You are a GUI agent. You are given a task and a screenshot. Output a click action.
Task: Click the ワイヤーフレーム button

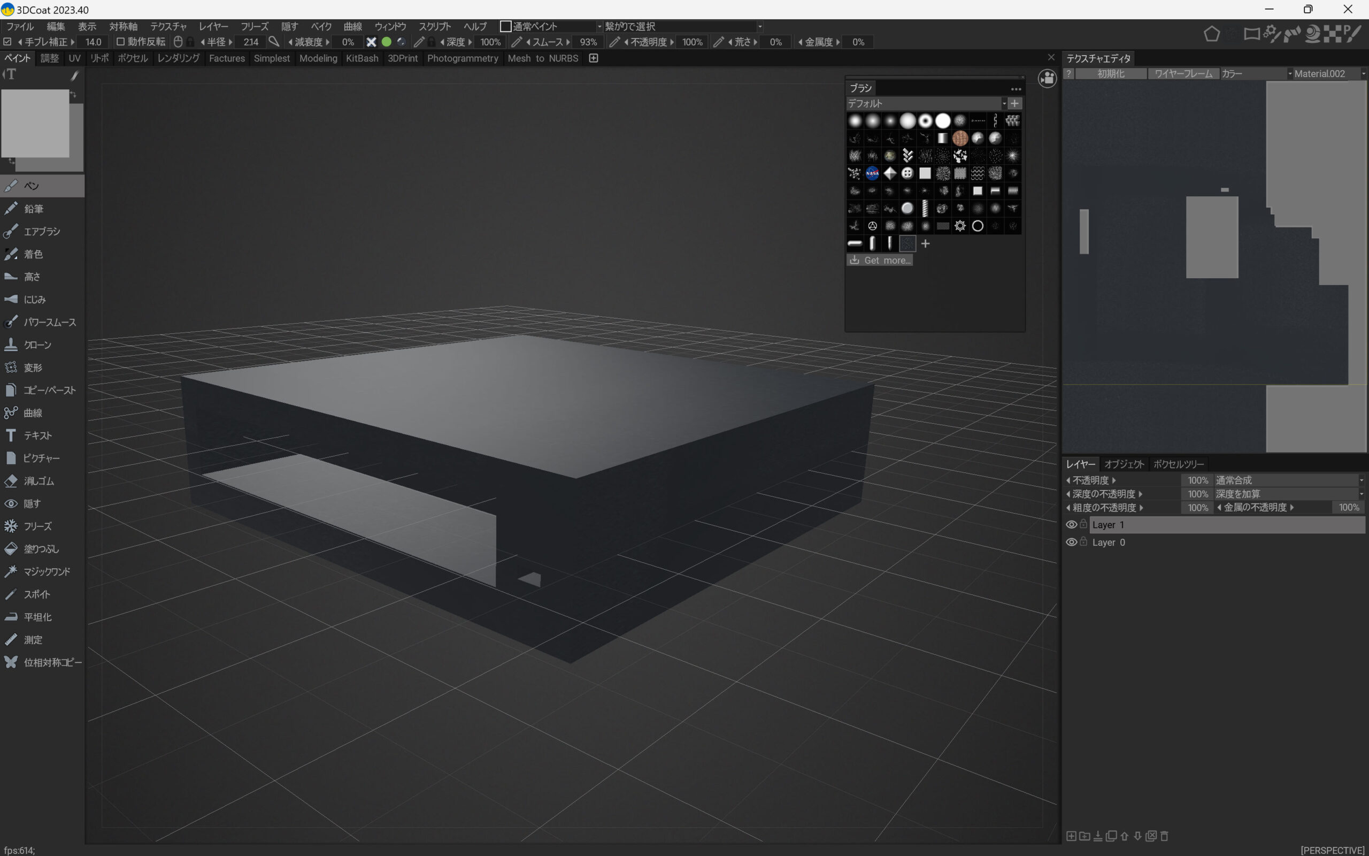coord(1183,74)
